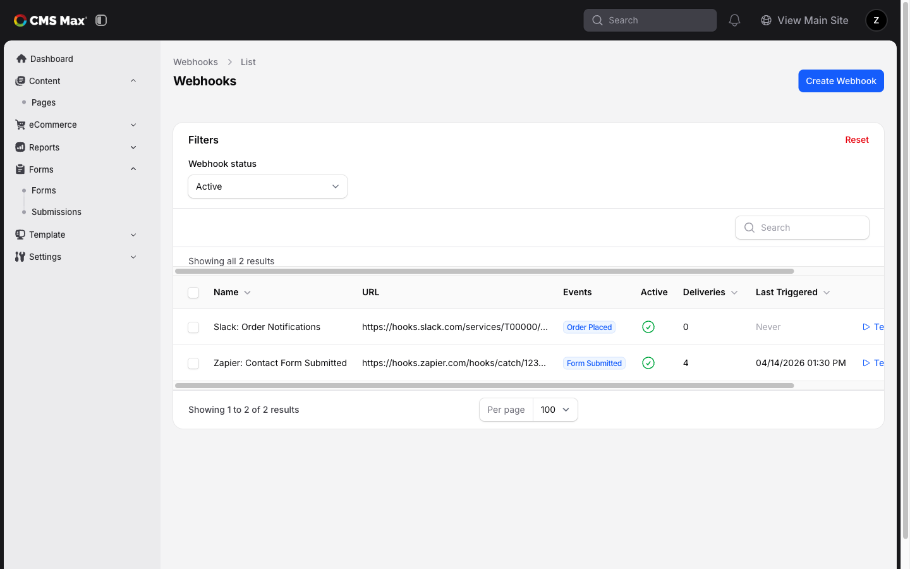Click the Template paint icon
Image resolution: width=910 pixels, height=569 pixels.
tap(20, 235)
